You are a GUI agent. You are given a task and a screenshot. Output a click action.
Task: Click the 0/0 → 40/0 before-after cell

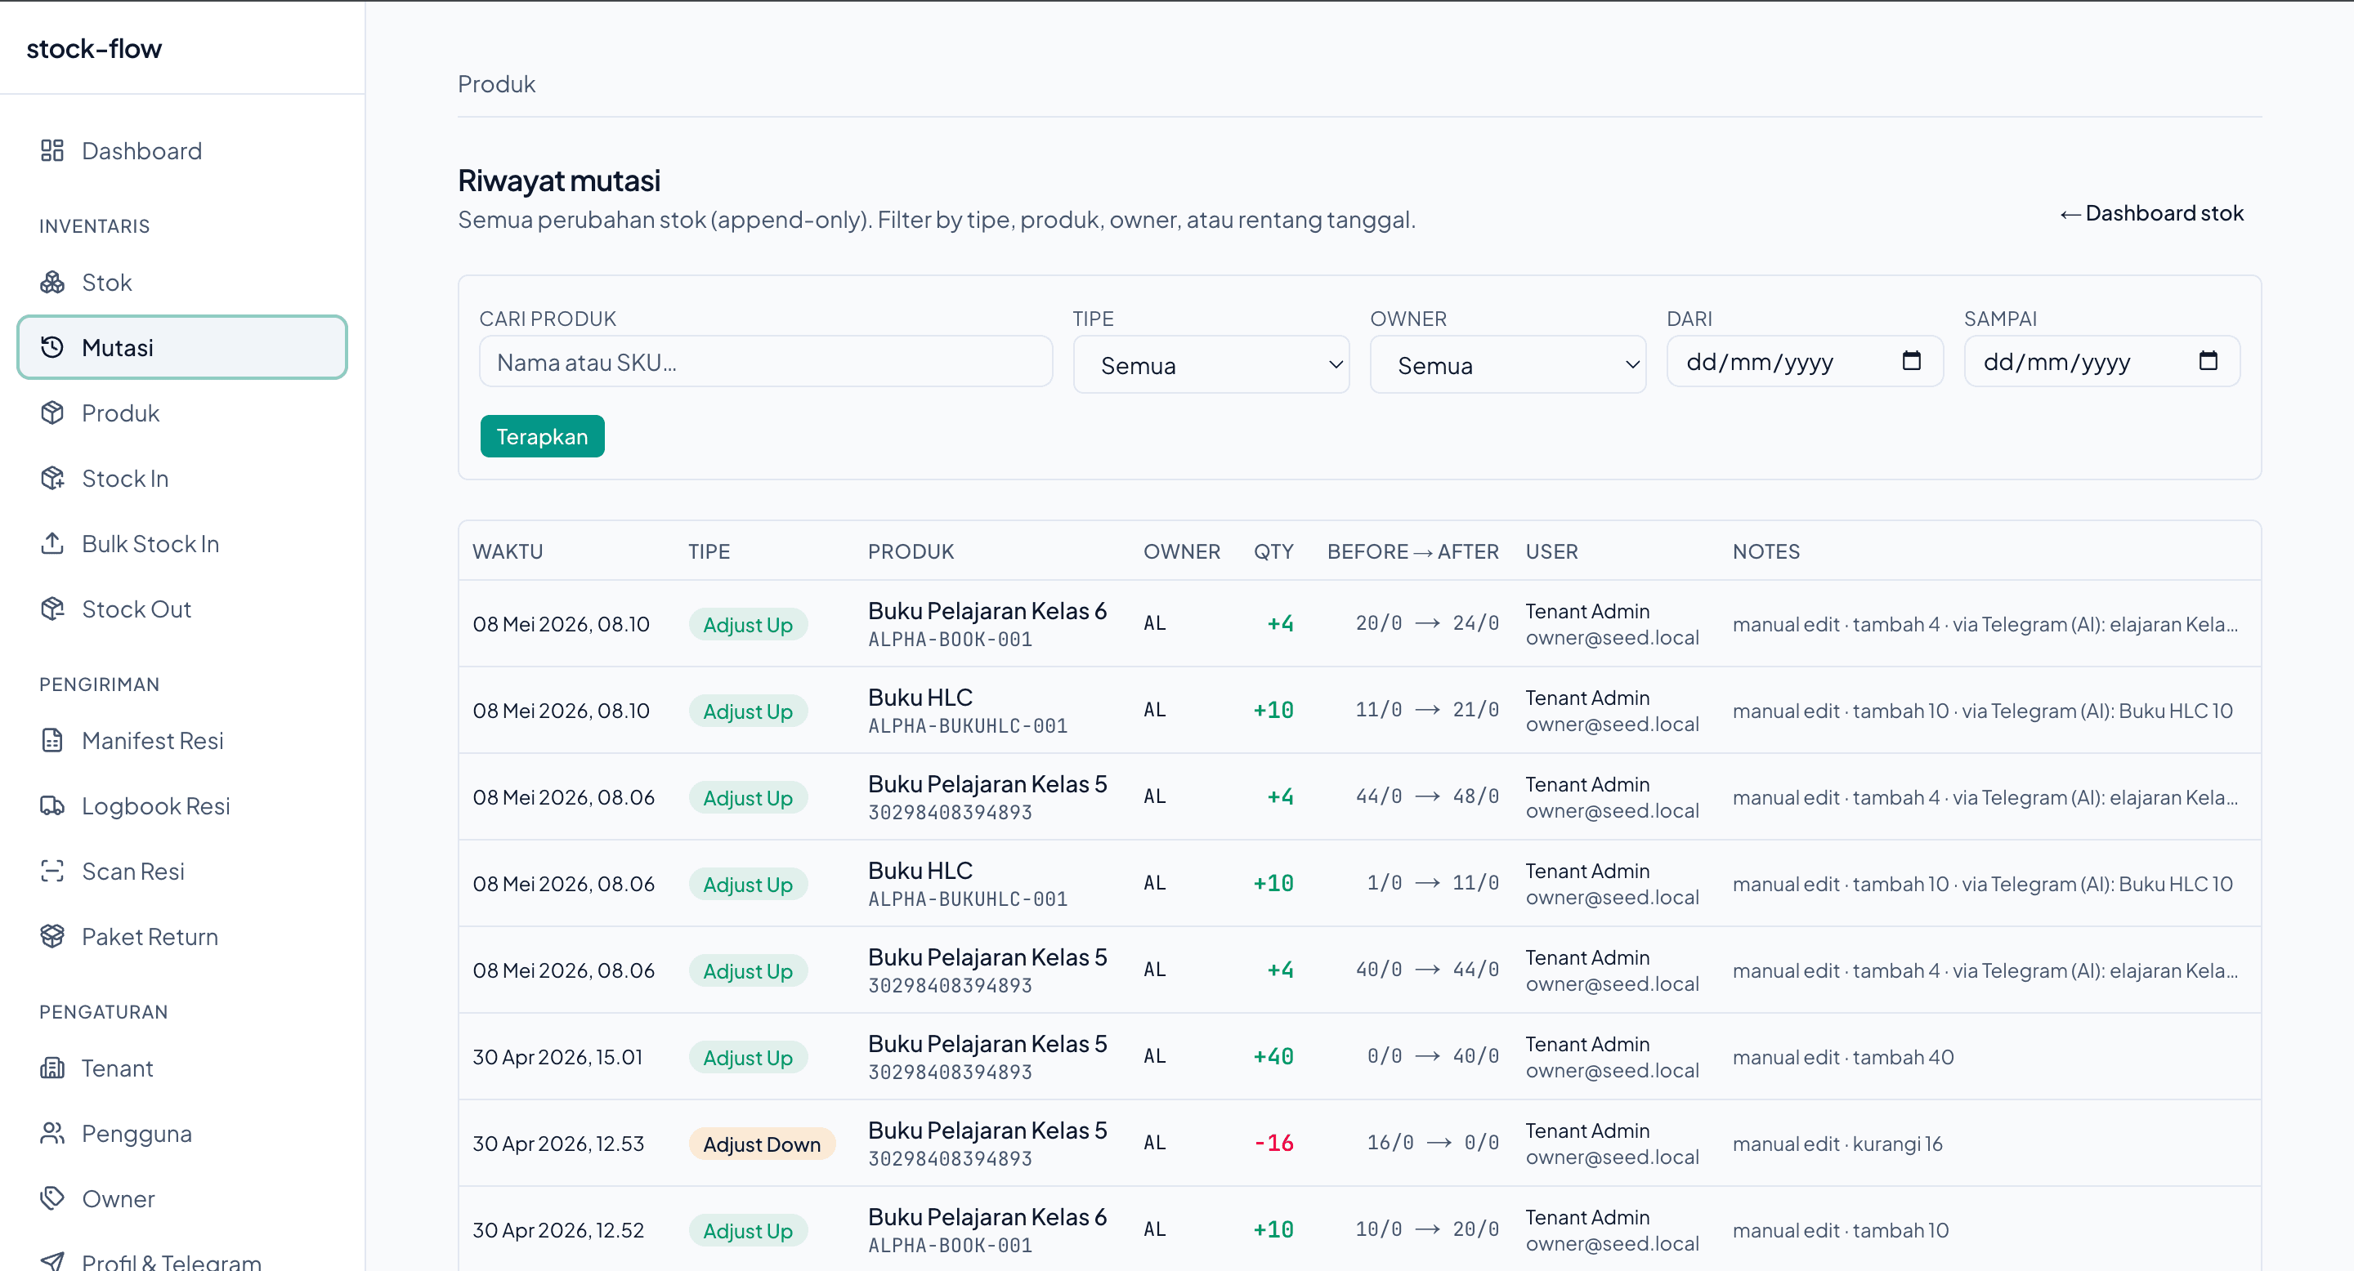coord(1432,1056)
